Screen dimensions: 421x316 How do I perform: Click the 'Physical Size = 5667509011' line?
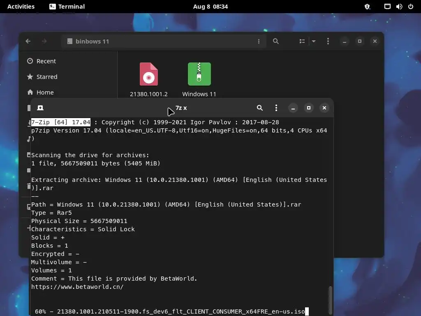(79, 221)
